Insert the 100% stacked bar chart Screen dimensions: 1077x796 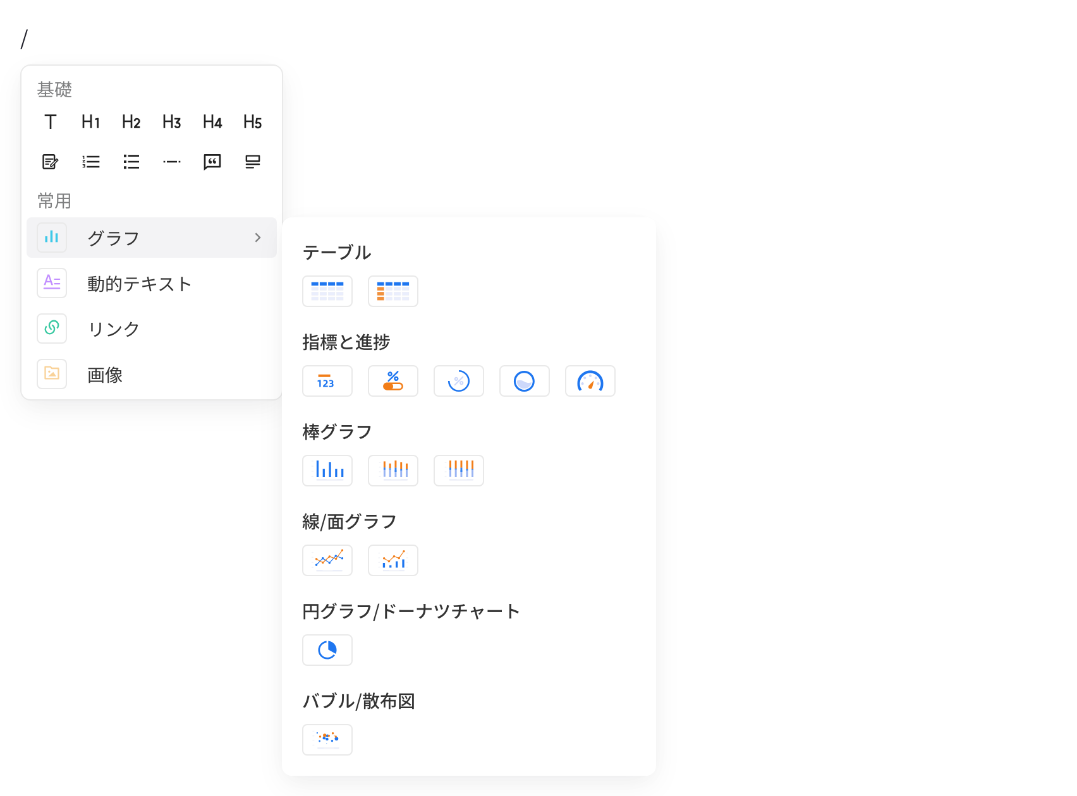(459, 471)
